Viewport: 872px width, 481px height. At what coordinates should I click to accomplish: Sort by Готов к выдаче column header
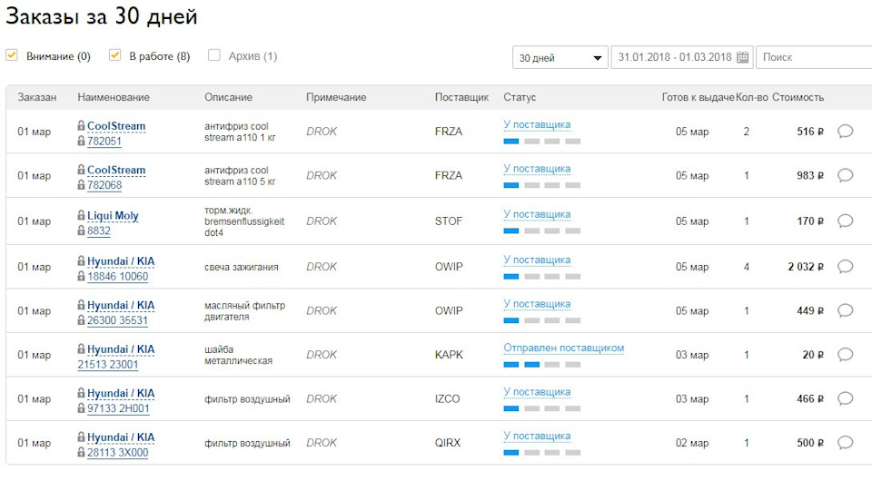[x=698, y=97]
